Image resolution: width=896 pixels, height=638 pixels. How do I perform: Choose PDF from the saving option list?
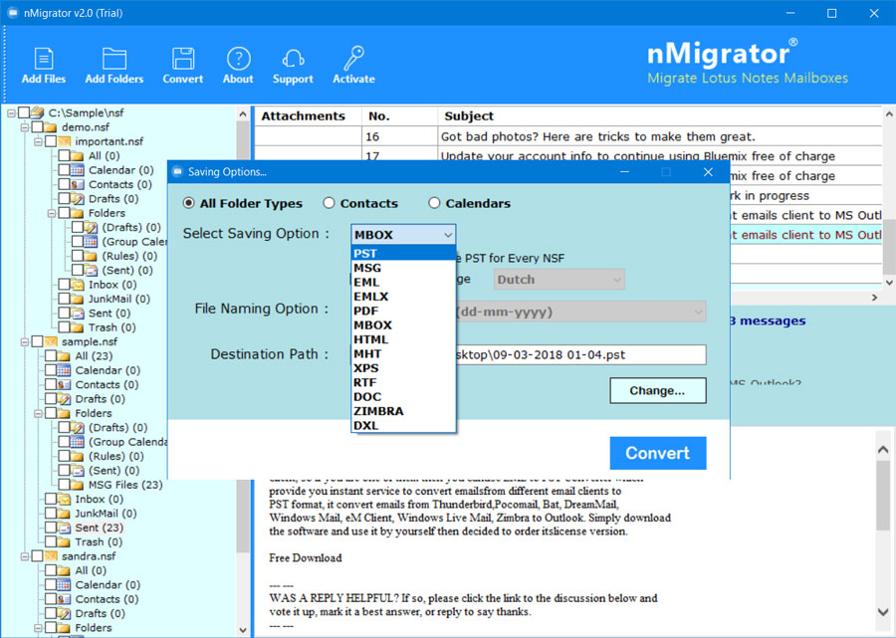(403, 311)
